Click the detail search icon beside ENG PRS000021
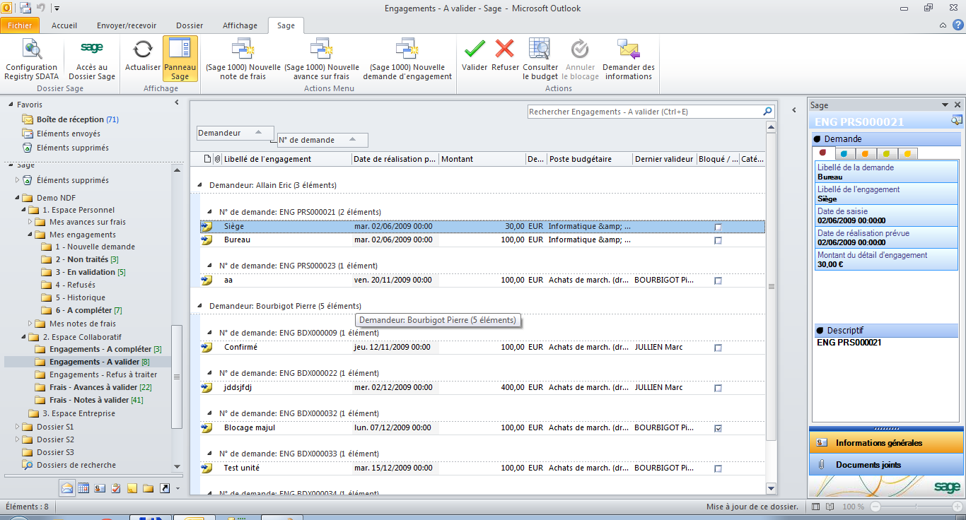 (957, 121)
